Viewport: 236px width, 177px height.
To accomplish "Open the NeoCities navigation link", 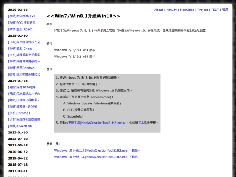I will [x=187, y=10].
